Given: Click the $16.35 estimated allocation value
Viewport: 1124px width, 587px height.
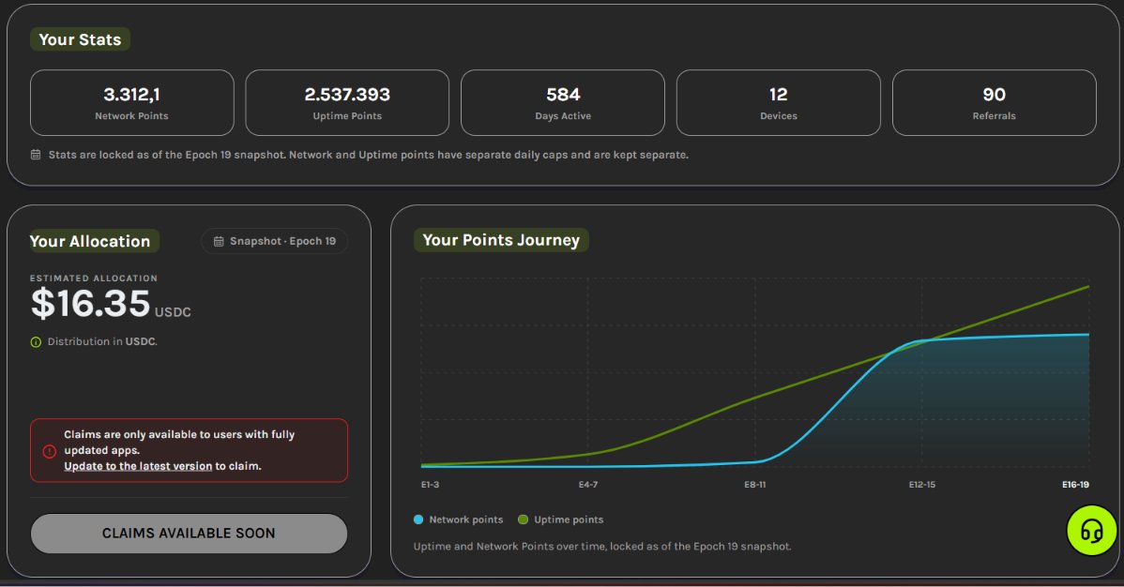Looking at the screenshot, I should (90, 303).
